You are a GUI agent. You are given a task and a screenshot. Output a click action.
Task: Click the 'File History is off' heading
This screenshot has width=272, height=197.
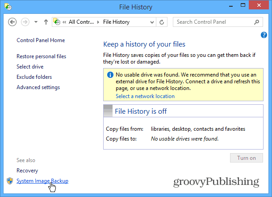point(141,111)
